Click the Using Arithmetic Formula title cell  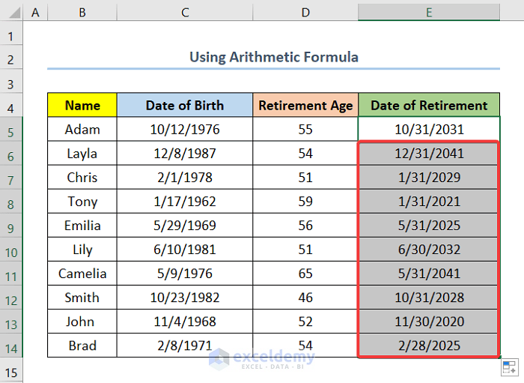click(273, 57)
